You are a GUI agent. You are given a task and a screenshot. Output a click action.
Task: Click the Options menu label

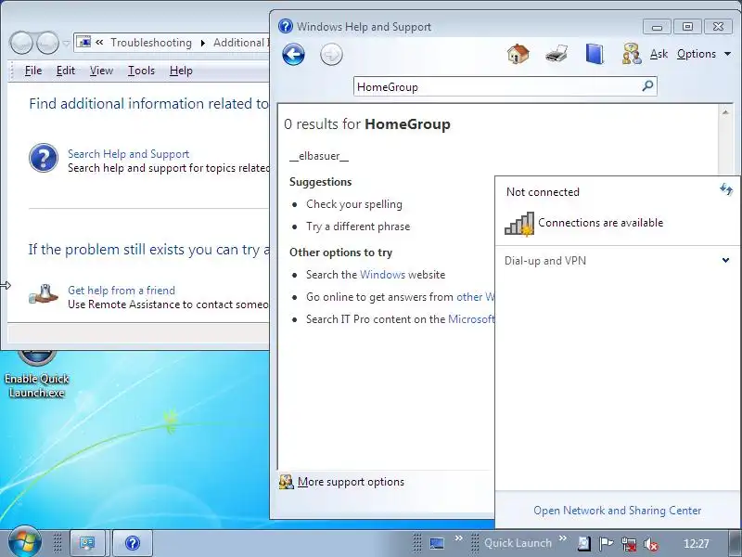(697, 54)
